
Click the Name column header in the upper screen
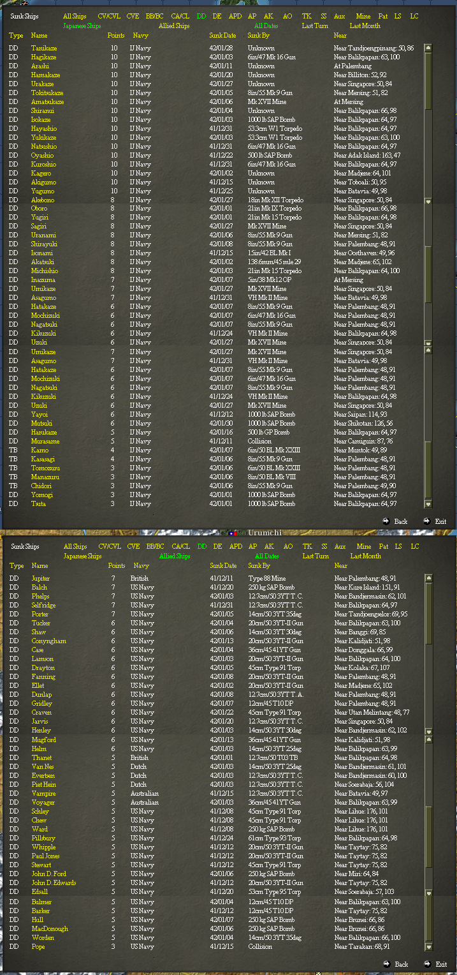coord(39,36)
